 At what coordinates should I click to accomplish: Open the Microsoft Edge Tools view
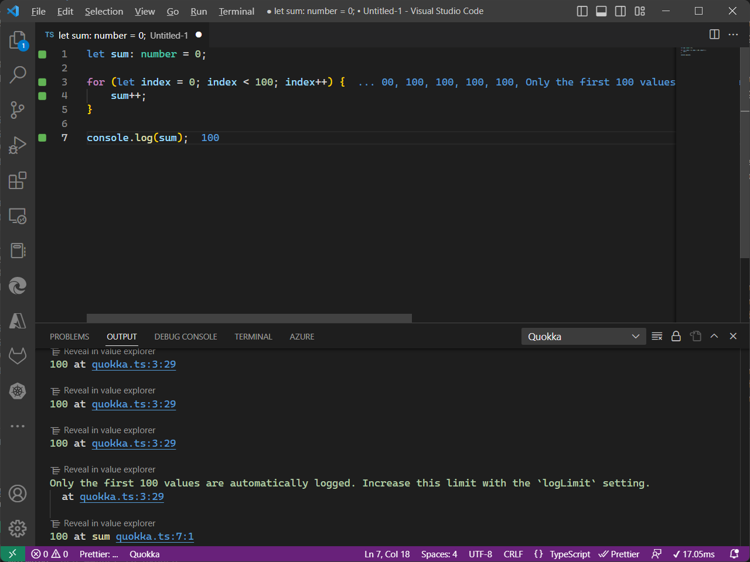[x=18, y=286]
